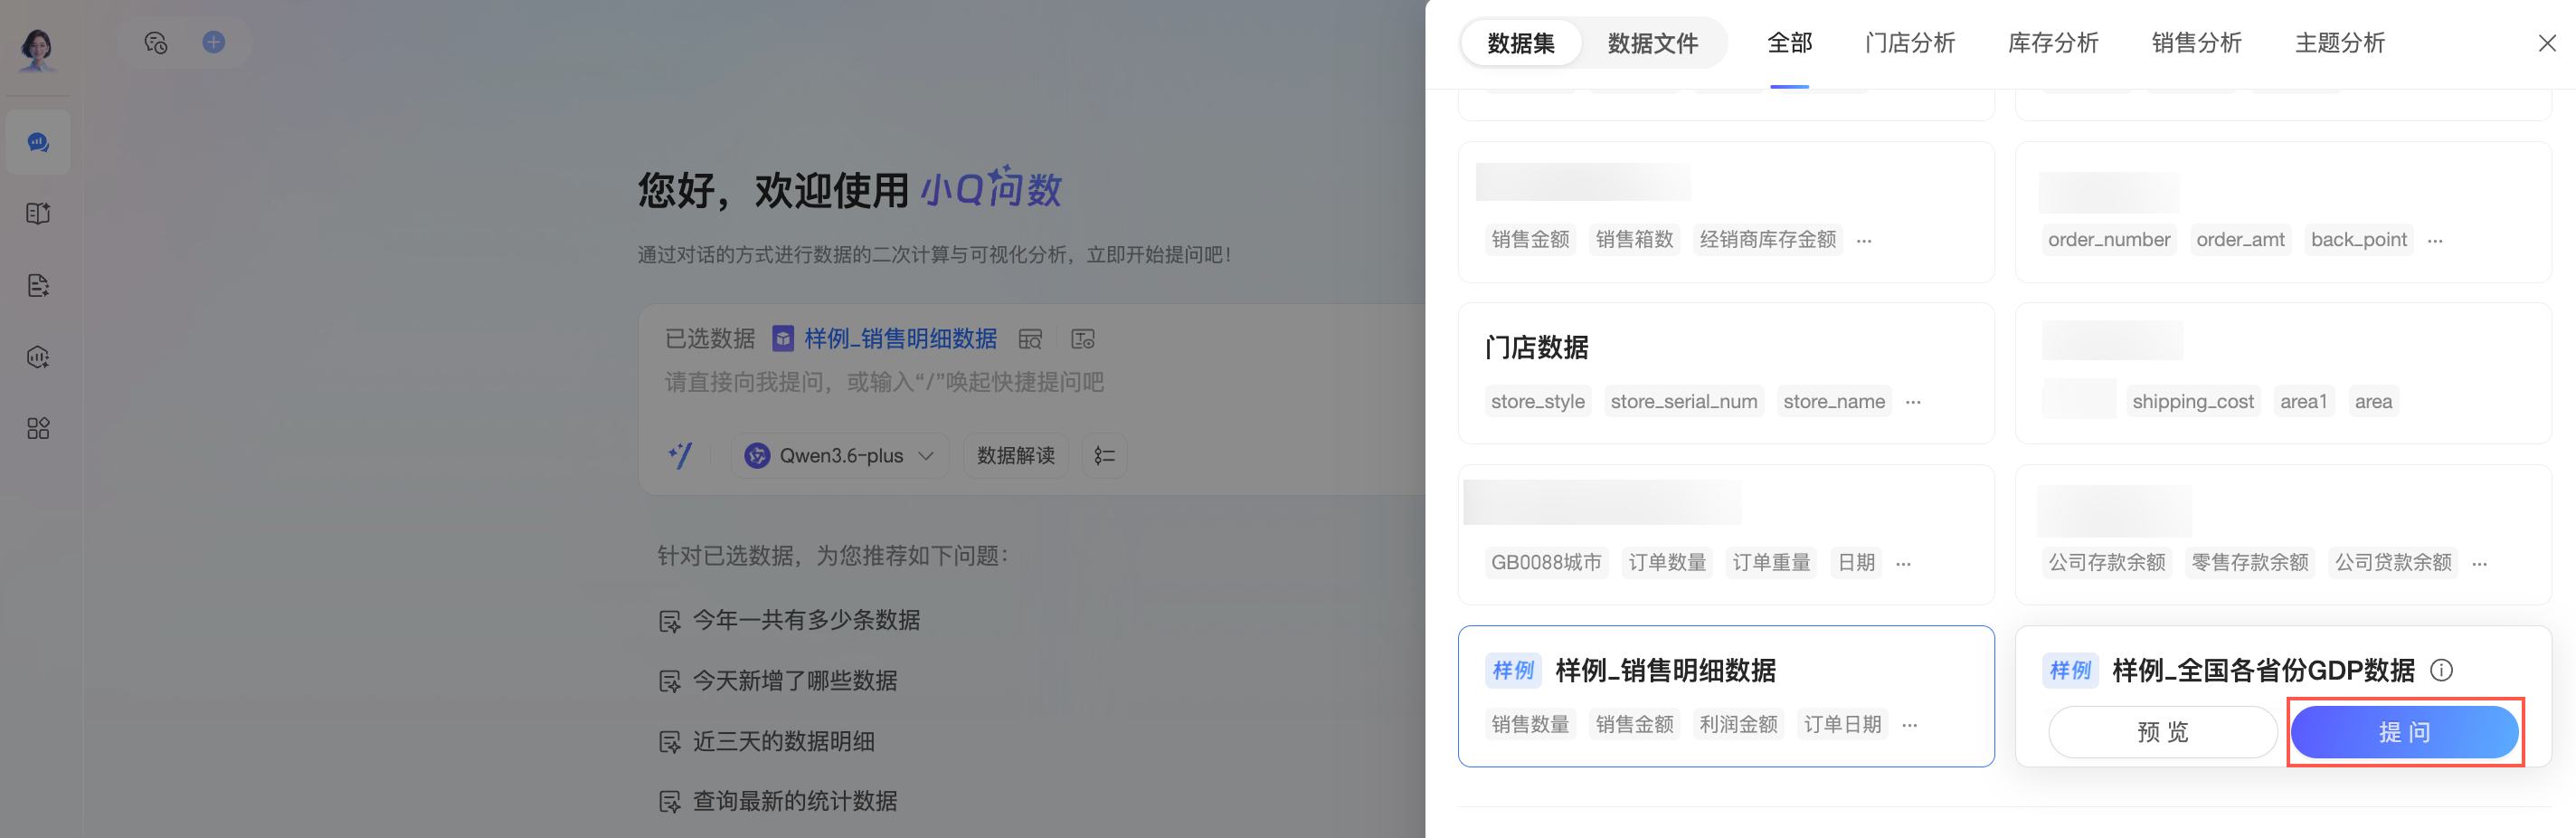Image resolution: width=2576 pixels, height=838 pixels.
Task: Click the order_number field tag
Action: point(2109,240)
